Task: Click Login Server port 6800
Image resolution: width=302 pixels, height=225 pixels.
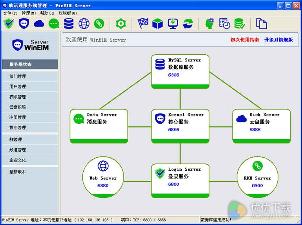Action: click(x=173, y=184)
